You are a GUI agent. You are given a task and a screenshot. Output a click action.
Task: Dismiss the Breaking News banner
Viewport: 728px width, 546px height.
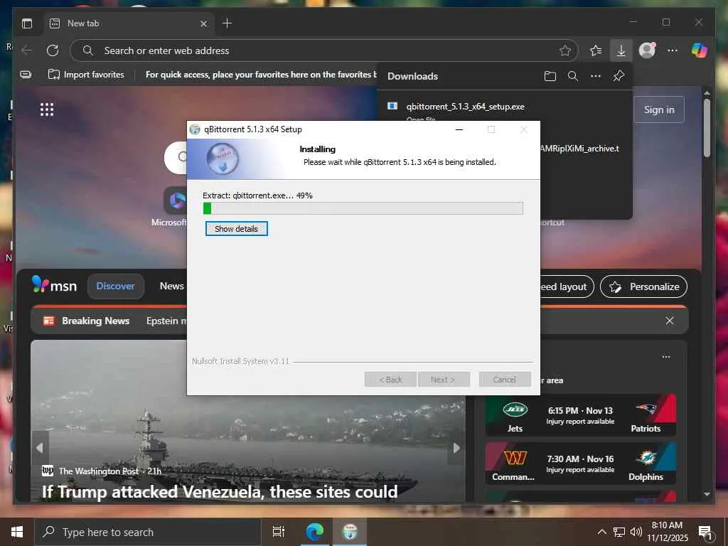point(670,321)
